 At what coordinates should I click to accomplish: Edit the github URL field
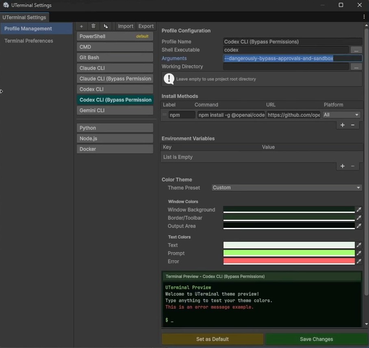tap(293, 115)
